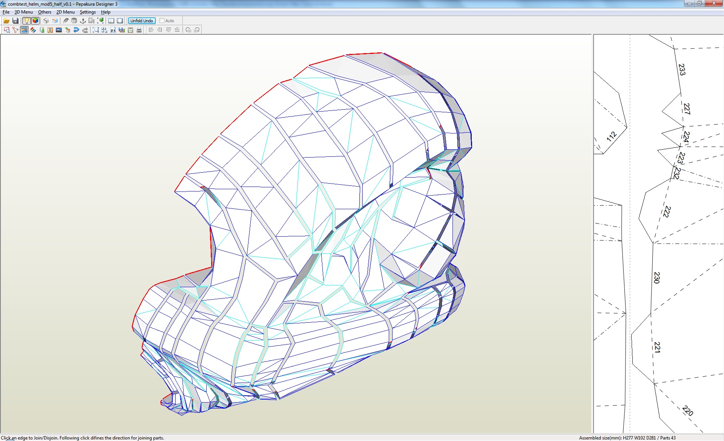The image size is (724, 441).
Task: Click the blue picture image tool icon
Action: click(x=59, y=30)
